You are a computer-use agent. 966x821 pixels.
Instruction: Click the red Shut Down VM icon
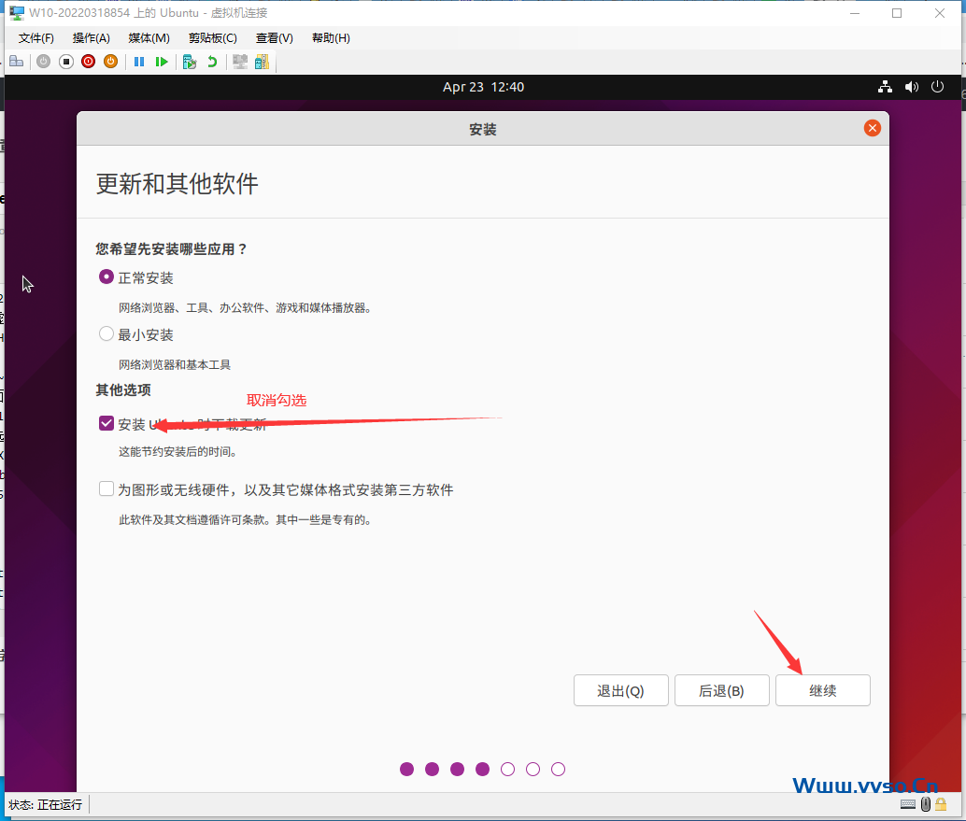point(88,62)
